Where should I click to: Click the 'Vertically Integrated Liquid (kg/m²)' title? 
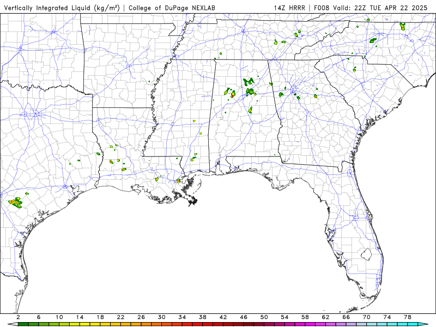pos(62,8)
